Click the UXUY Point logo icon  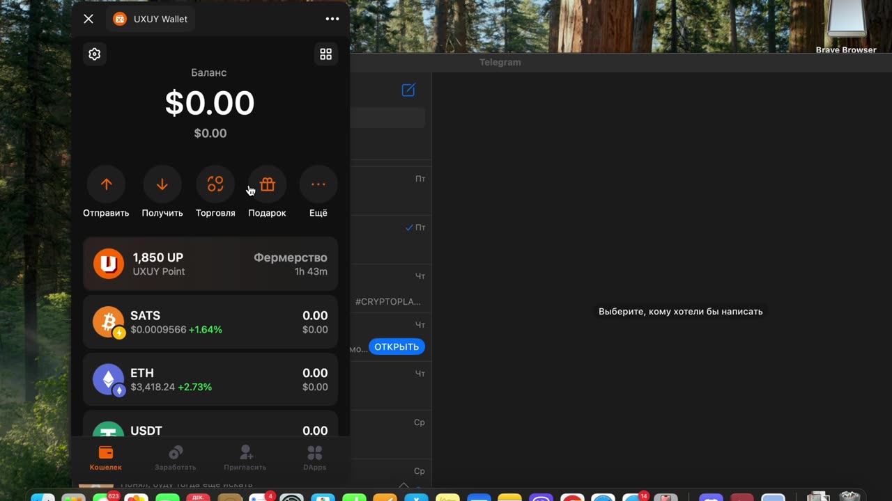pos(109,264)
